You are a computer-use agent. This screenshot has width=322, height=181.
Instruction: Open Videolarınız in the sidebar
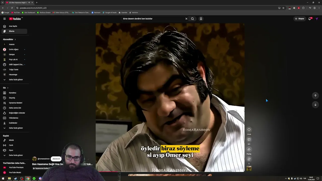pos(14,118)
